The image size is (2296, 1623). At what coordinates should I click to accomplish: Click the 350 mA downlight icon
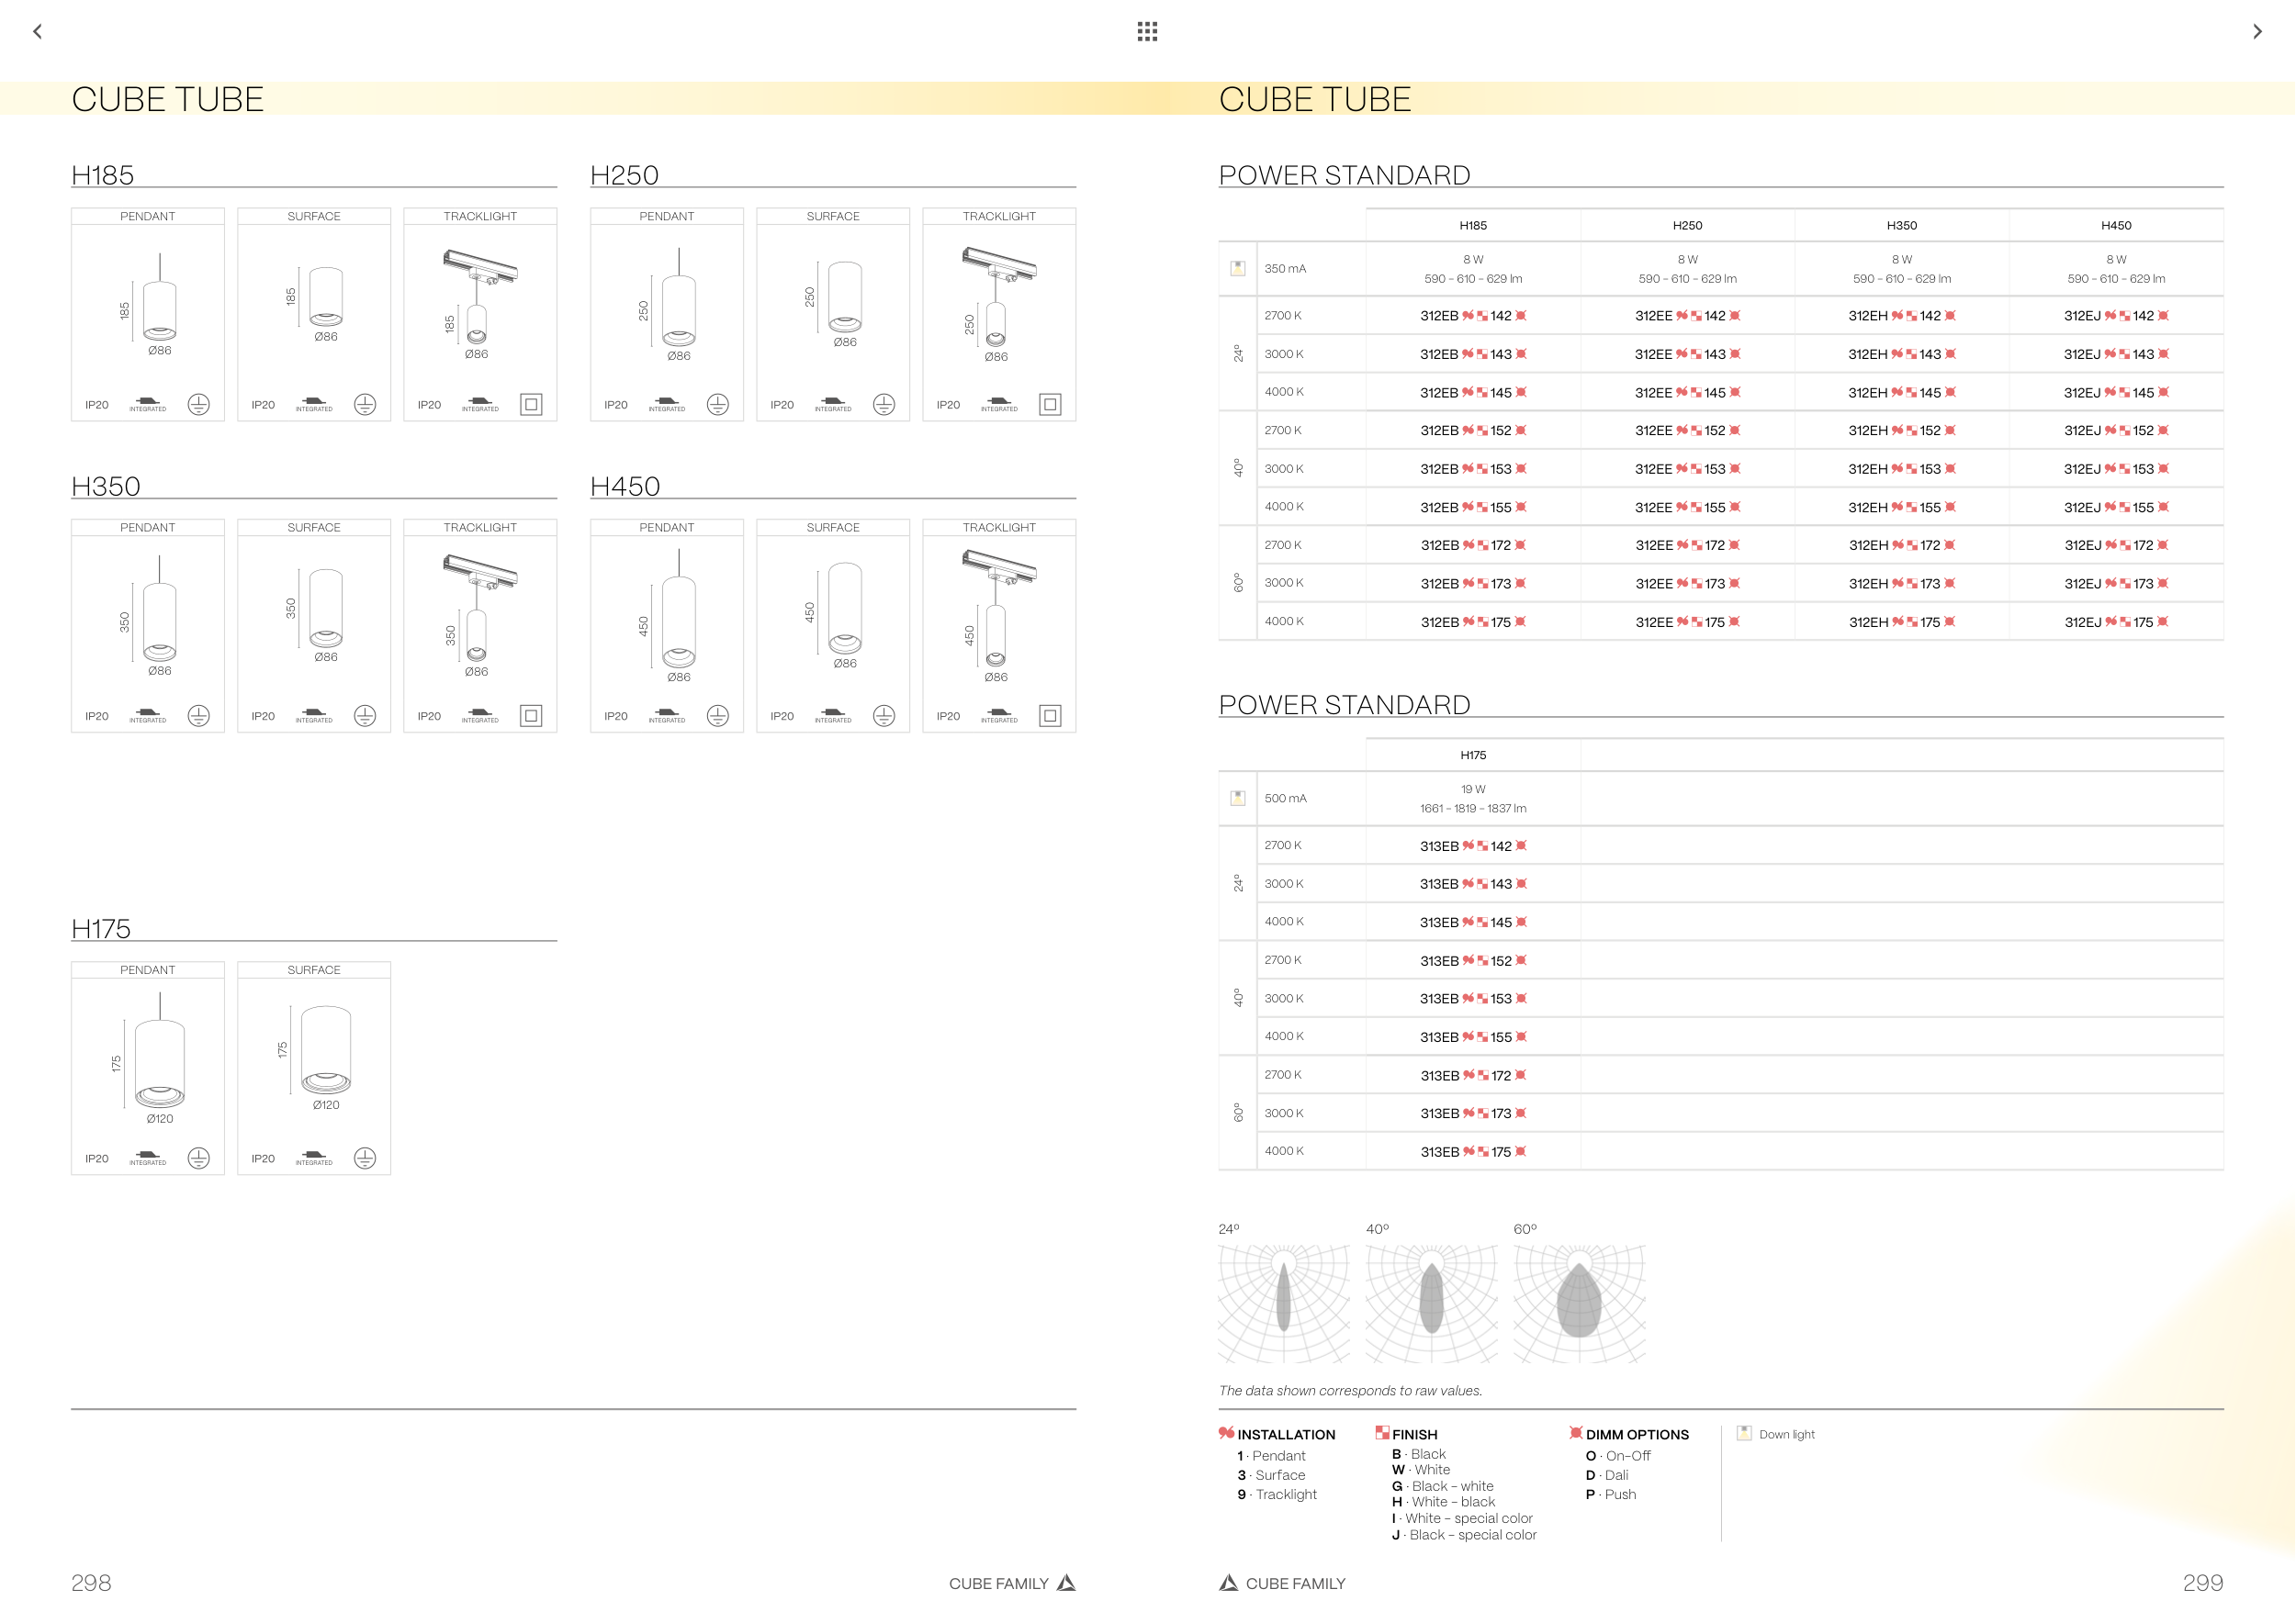tap(1238, 268)
